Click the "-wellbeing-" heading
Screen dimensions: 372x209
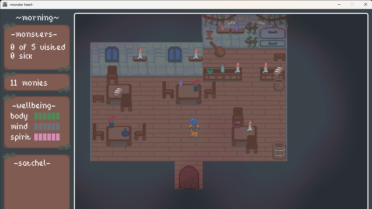click(34, 106)
